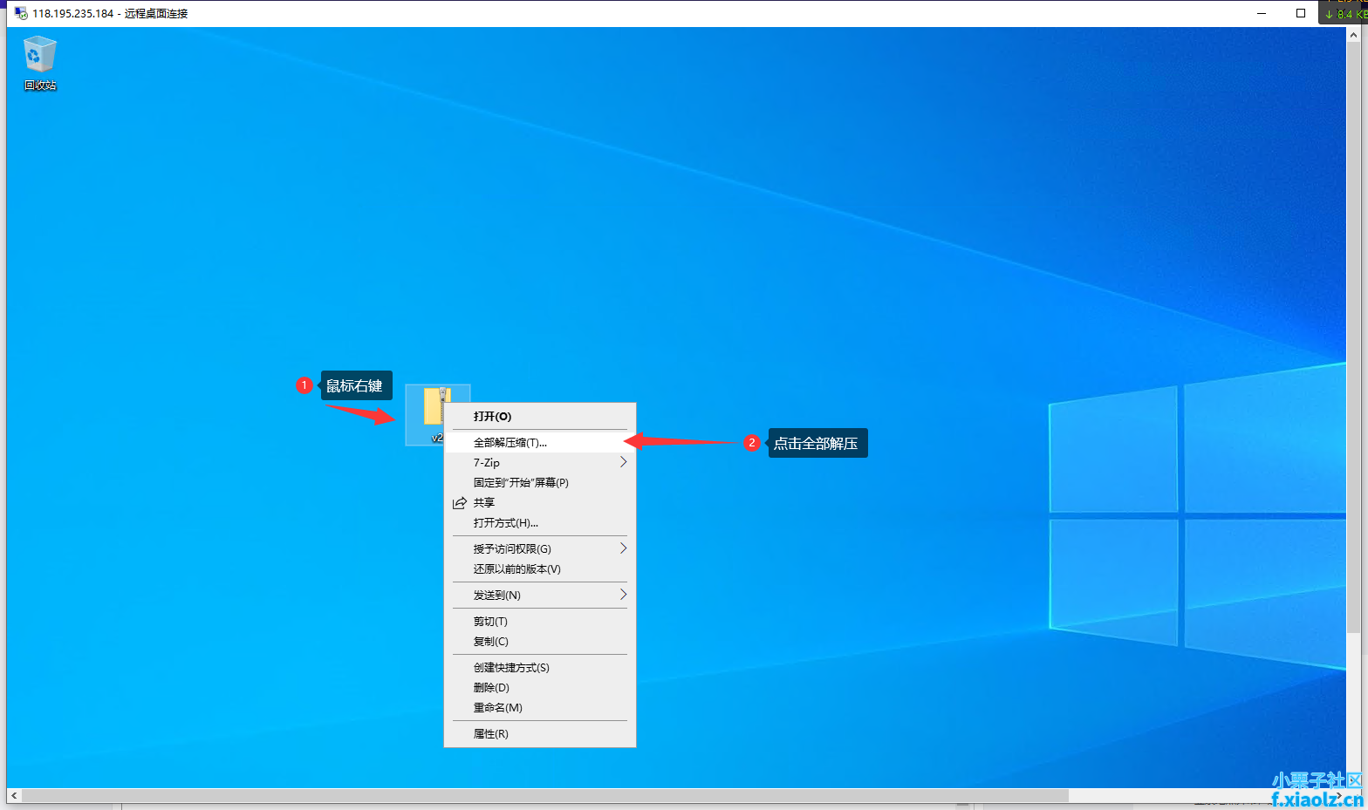
Task: Choose 打开方式(H)... in context menu
Action: click(506, 523)
